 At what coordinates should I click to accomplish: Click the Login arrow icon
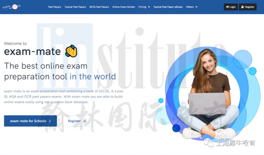tap(227, 7)
